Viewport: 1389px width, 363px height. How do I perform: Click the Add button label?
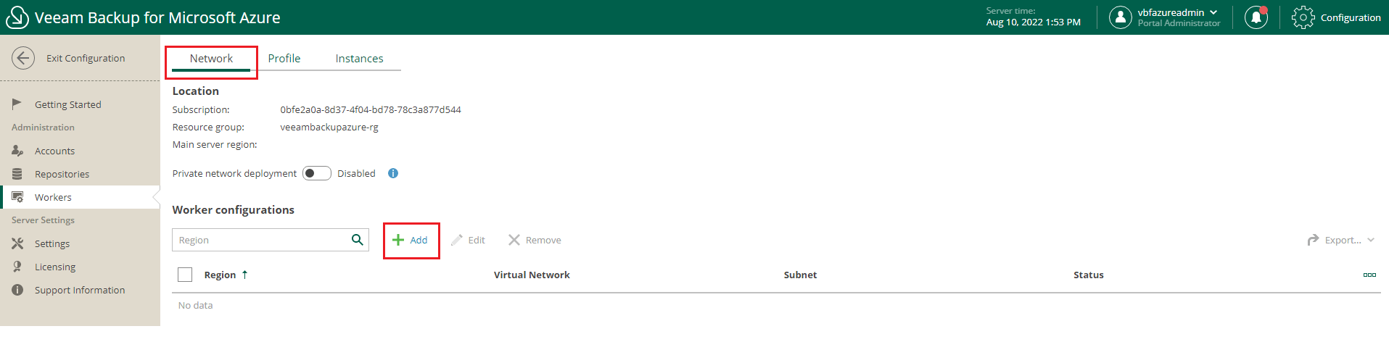[x=419, y=240]
